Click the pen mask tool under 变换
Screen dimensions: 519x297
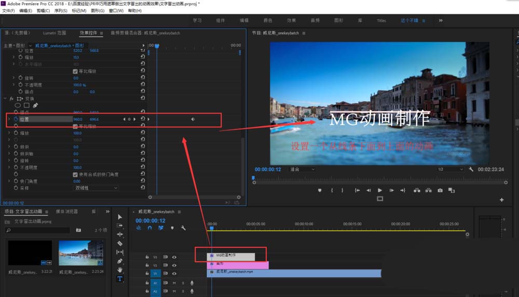pyautogui.click(x=35, y=105)
